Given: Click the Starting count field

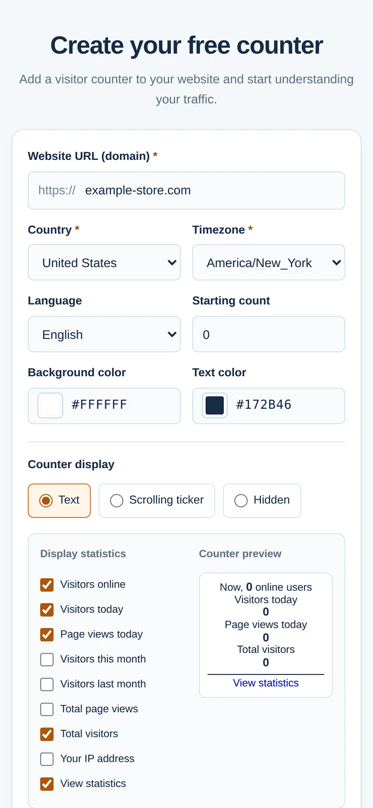Looking at the screenshot, I should 269,334.
